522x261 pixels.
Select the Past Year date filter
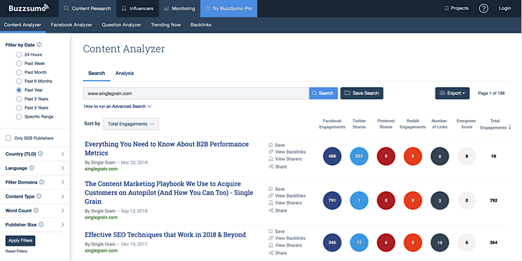[19, 90]
